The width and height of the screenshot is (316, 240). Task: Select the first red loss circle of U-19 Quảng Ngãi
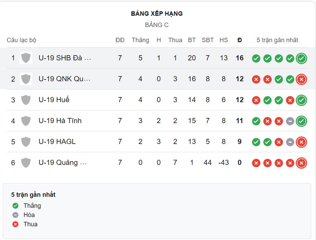coord(255,163)
